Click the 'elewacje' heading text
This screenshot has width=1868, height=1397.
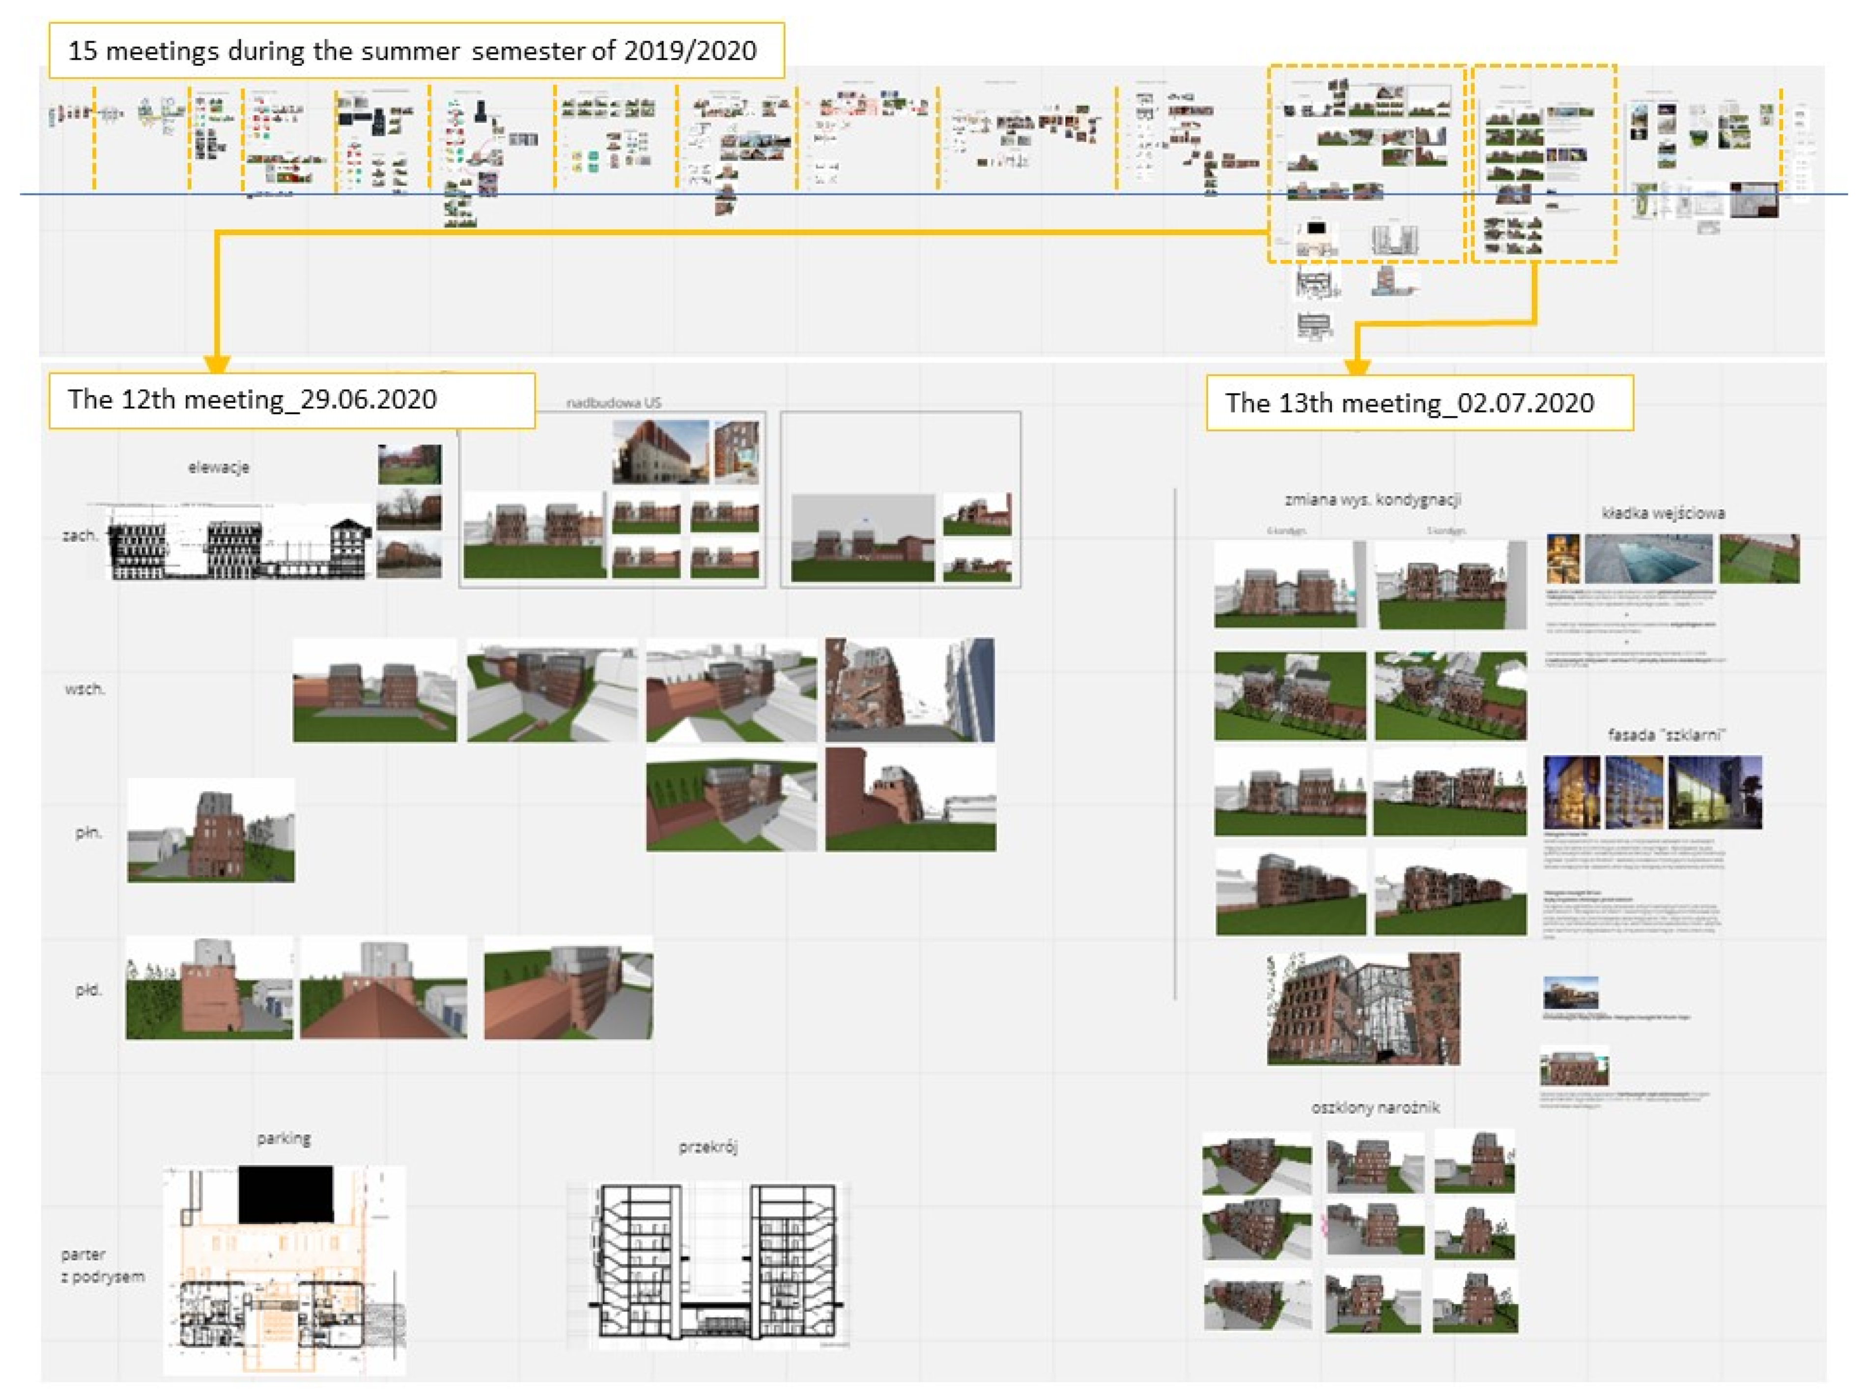219,467
